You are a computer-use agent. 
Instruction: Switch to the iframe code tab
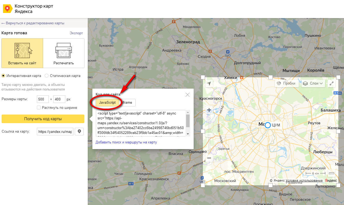tap(127, 103)
